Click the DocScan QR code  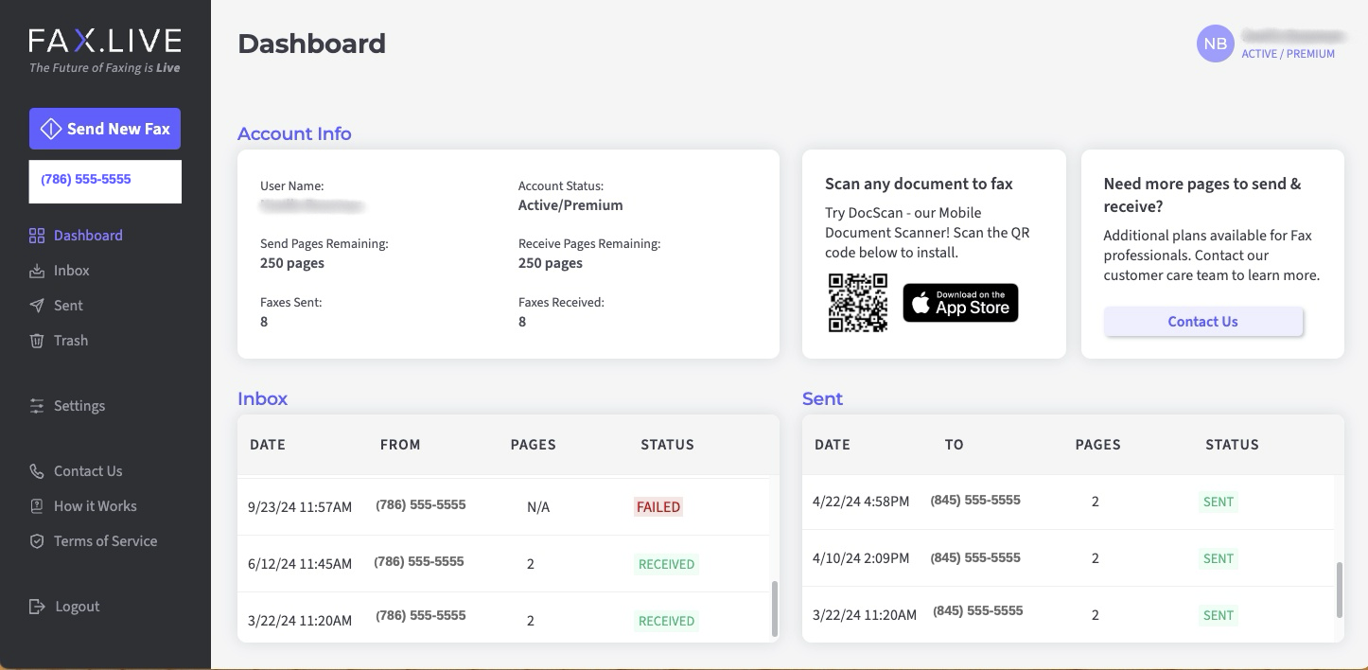[858, 303]
